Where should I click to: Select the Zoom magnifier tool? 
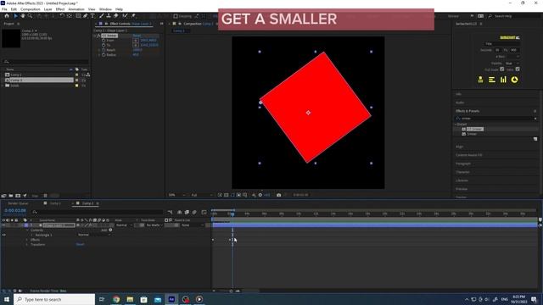pos(31,16)
